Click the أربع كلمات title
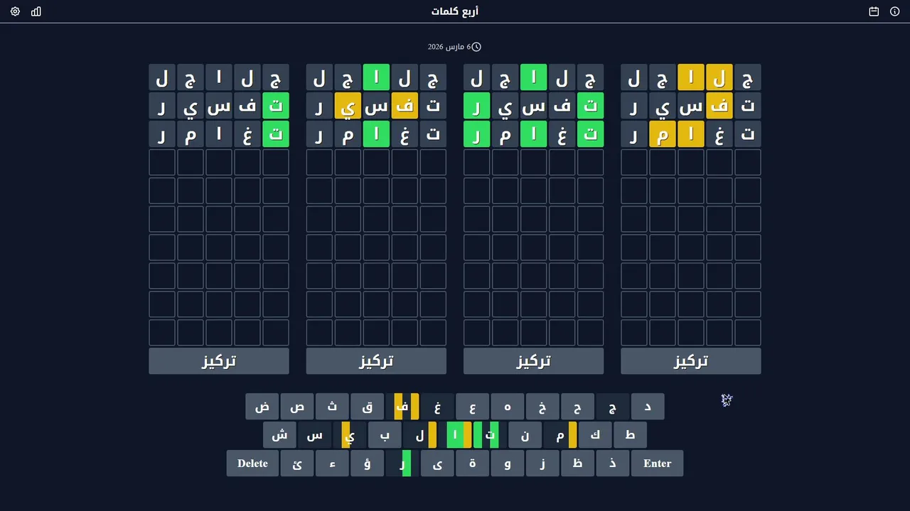Image resolution: width=910 pixels, height=511 pixels. (x=455, y=11)
